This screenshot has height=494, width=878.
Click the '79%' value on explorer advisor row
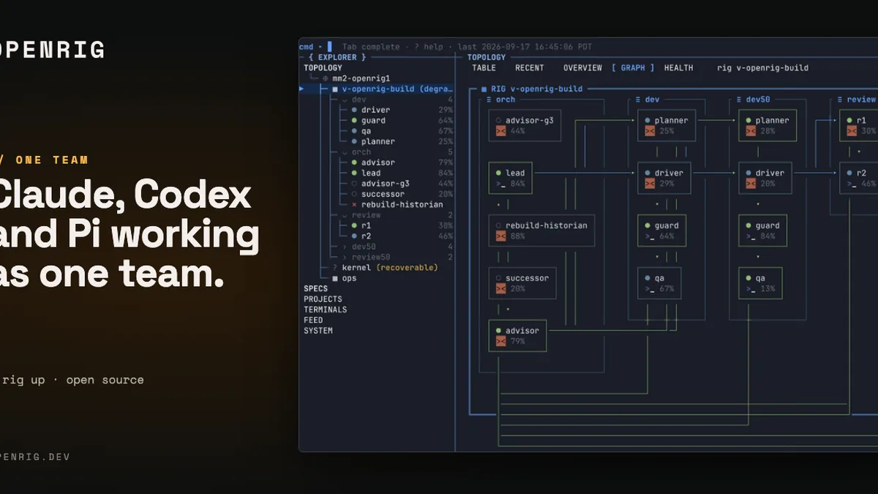click(446, 162)
